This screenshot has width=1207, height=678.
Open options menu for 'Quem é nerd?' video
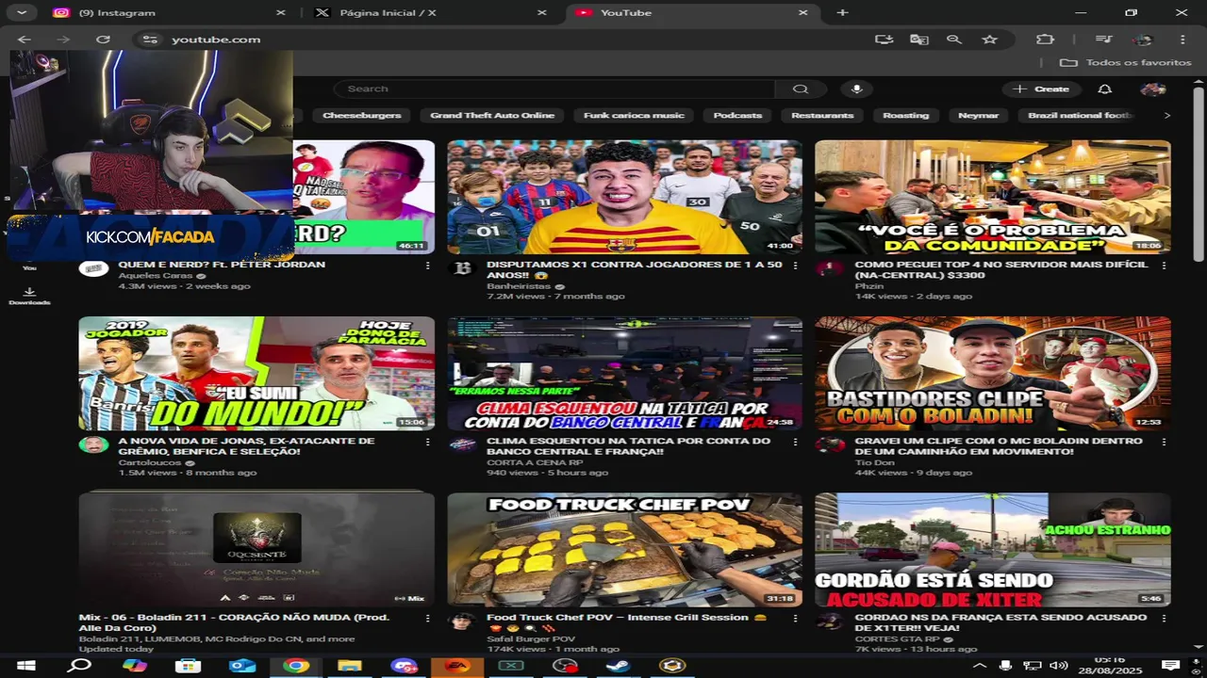tap(428, 266)
